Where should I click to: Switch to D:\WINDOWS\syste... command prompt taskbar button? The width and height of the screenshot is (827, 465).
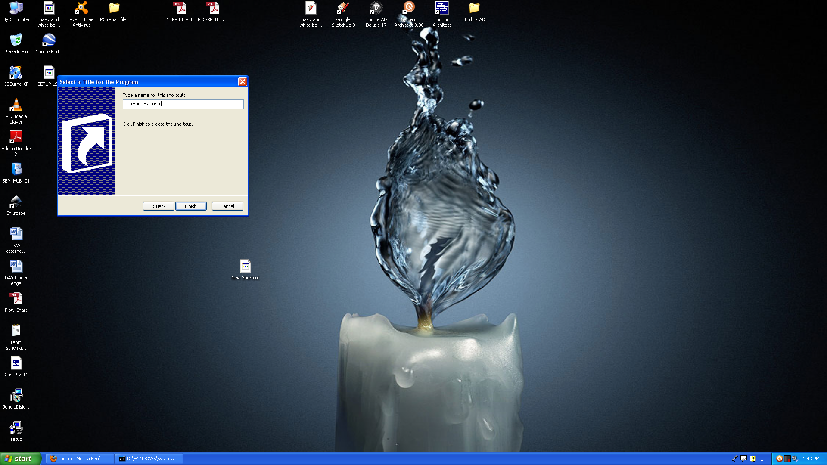coord(149,459)
